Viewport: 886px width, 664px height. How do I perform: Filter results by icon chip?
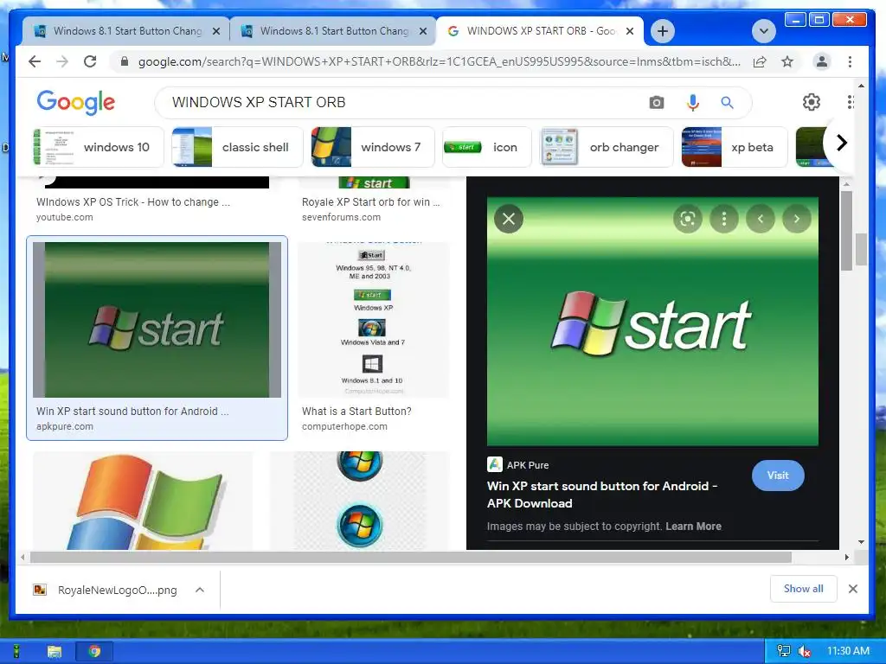[x=487, y=147]
